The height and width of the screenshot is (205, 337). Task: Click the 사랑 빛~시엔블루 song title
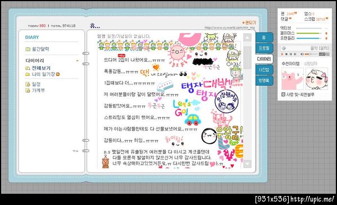coord(300,94)
